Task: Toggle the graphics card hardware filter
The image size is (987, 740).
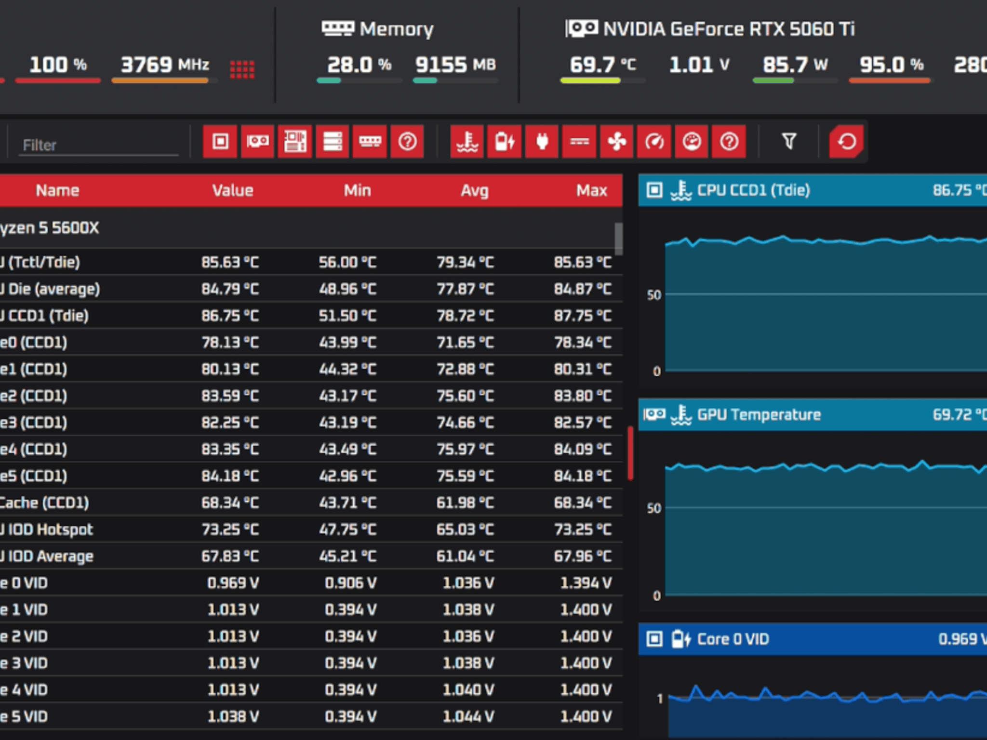Action: point(258,142)
